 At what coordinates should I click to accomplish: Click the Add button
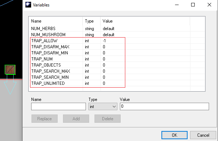(76, 118)
